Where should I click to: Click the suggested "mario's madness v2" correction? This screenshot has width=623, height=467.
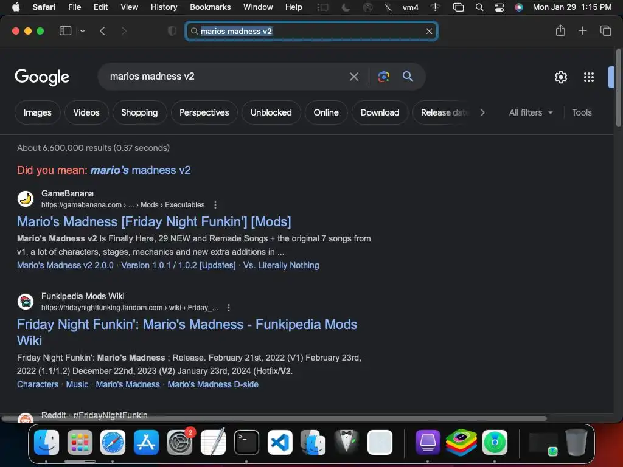pyautogui.click(x=141, y=170)
